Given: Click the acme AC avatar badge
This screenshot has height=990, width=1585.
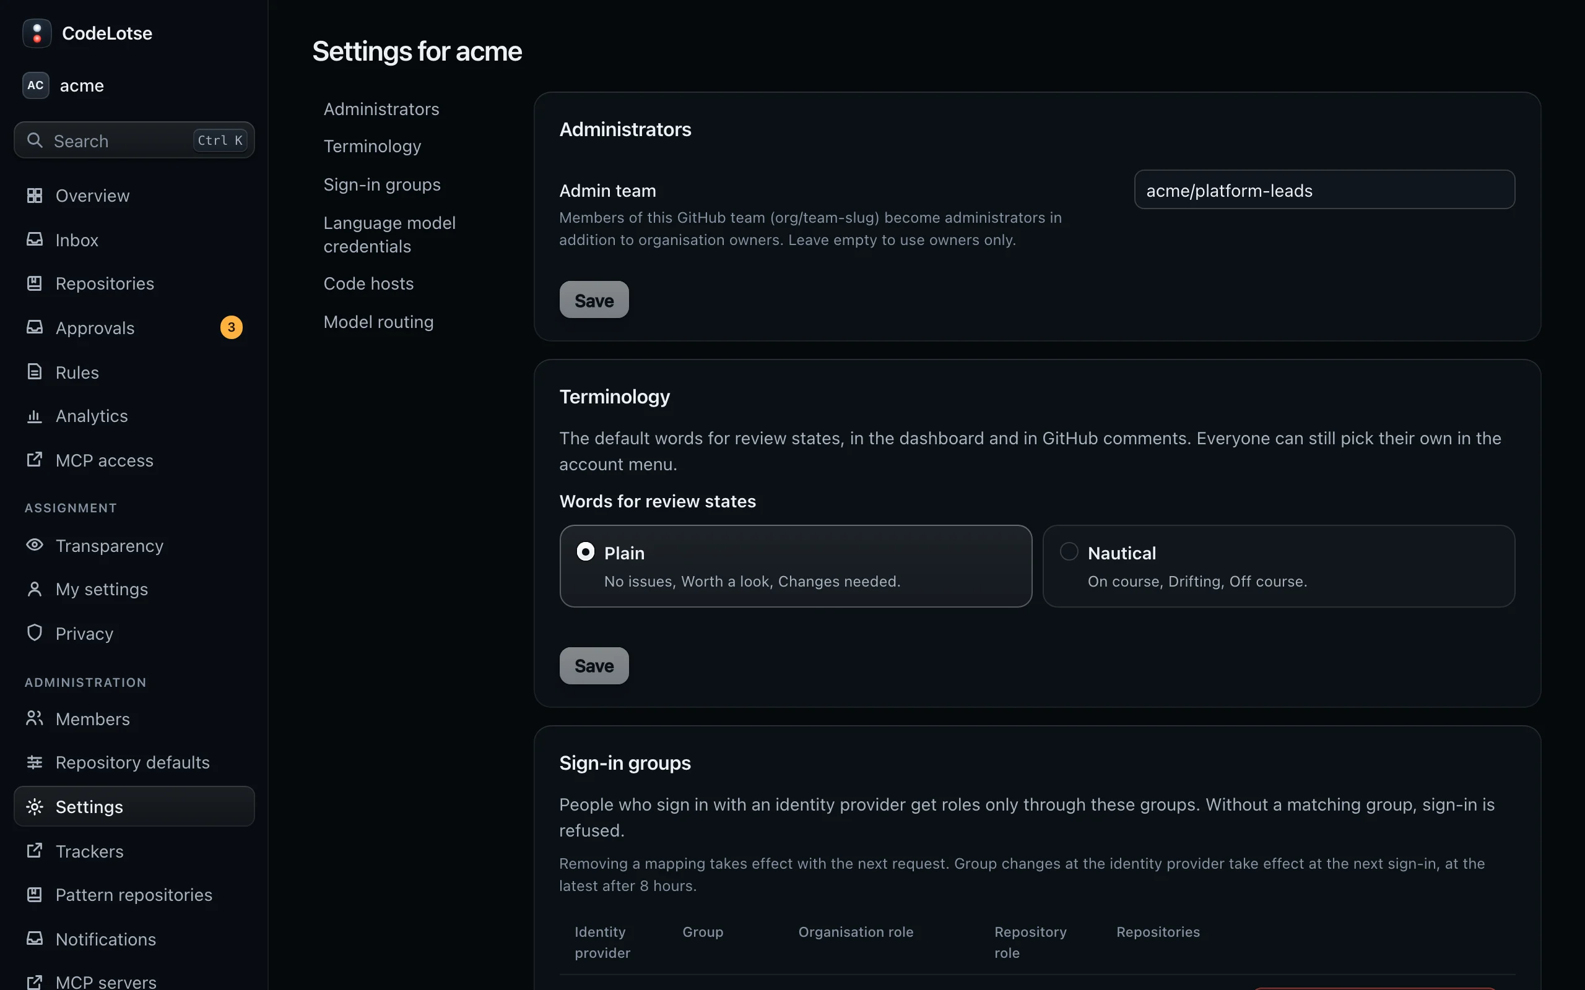Looking at the screenshot, I should 35,85.
